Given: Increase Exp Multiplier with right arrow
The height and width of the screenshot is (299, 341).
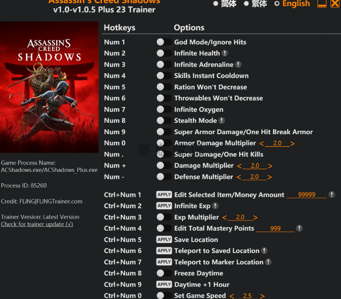Looking at the screenshot, I should 255,217.
